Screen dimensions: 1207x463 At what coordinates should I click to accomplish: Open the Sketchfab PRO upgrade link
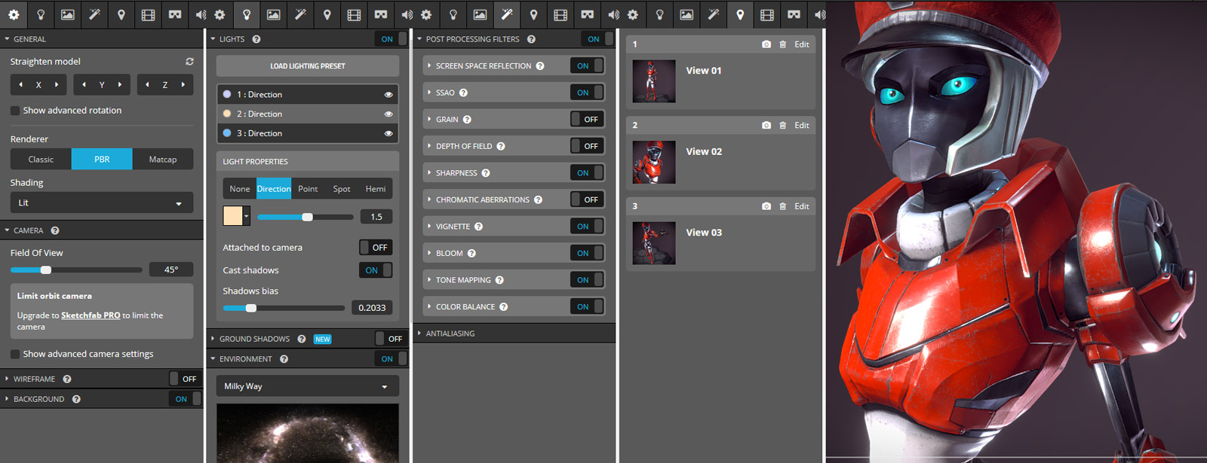click(91, 315)
